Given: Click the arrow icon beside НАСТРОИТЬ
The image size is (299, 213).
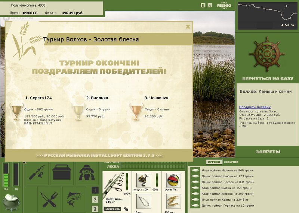Looking at the screenshot, I should click(x=126, y=209).
